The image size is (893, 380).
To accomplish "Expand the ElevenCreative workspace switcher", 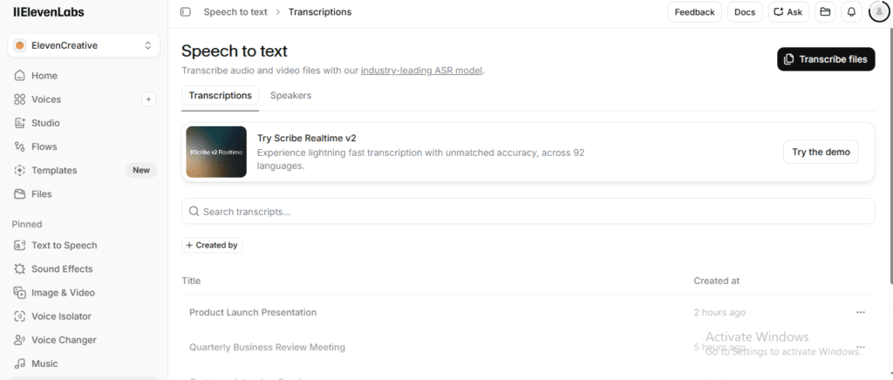I will coord(84,45).
